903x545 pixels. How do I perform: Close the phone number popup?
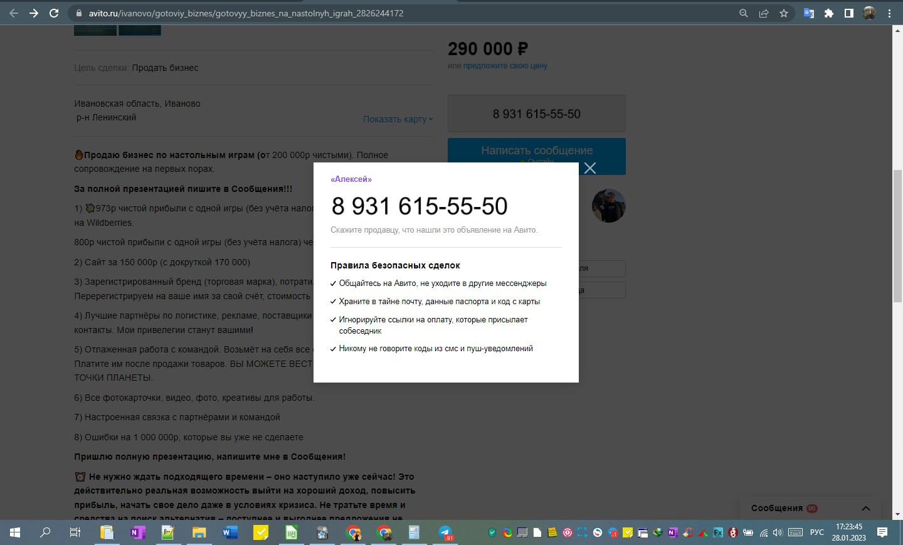pyautogui.click(x=590, y=168)
